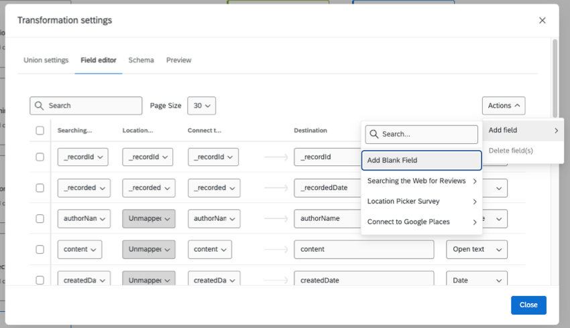Viewport: 570px width, 328px height.
Task: Toggle the select-all checkbox in the header row
Action: click(40, 131)
